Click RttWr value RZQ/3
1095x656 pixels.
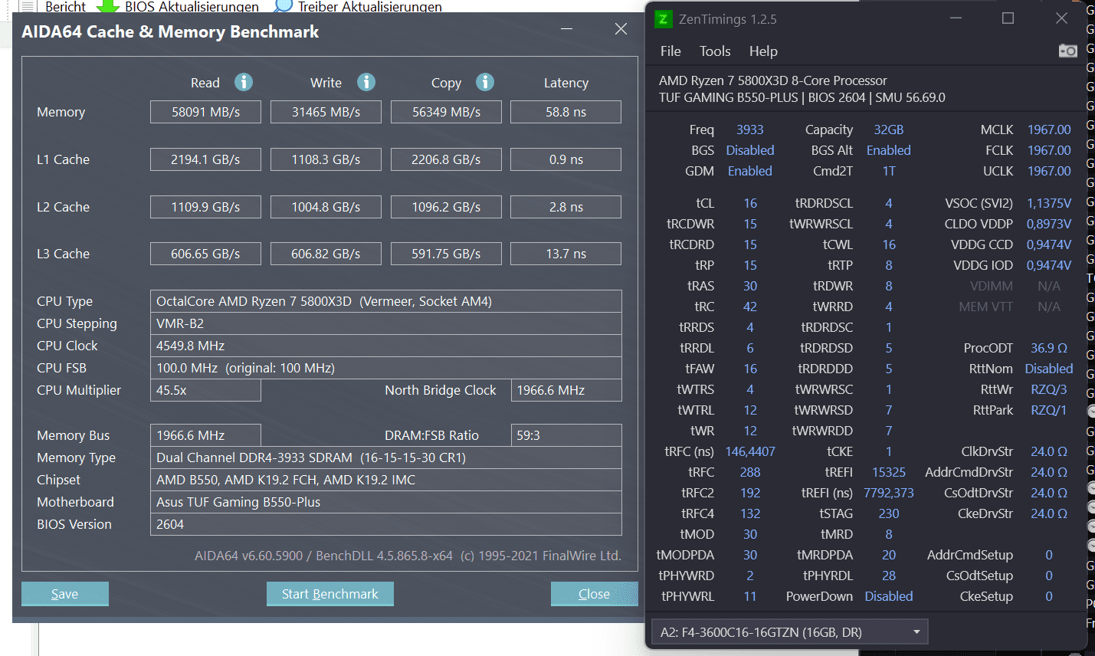(x=1049, y=389)
